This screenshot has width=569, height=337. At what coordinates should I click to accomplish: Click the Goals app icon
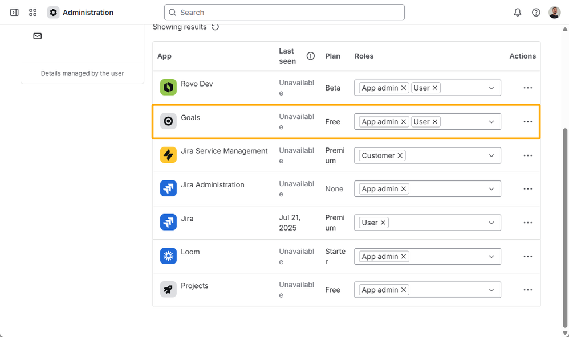[168, 121]
